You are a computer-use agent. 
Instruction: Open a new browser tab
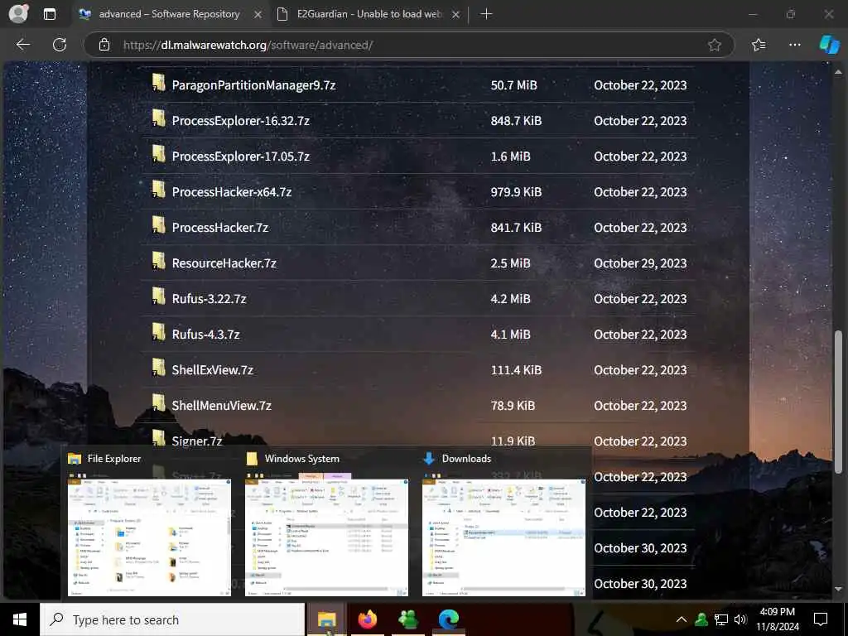[x=486, y=14]
